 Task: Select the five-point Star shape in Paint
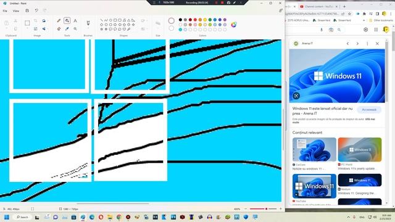click(101, 29)
